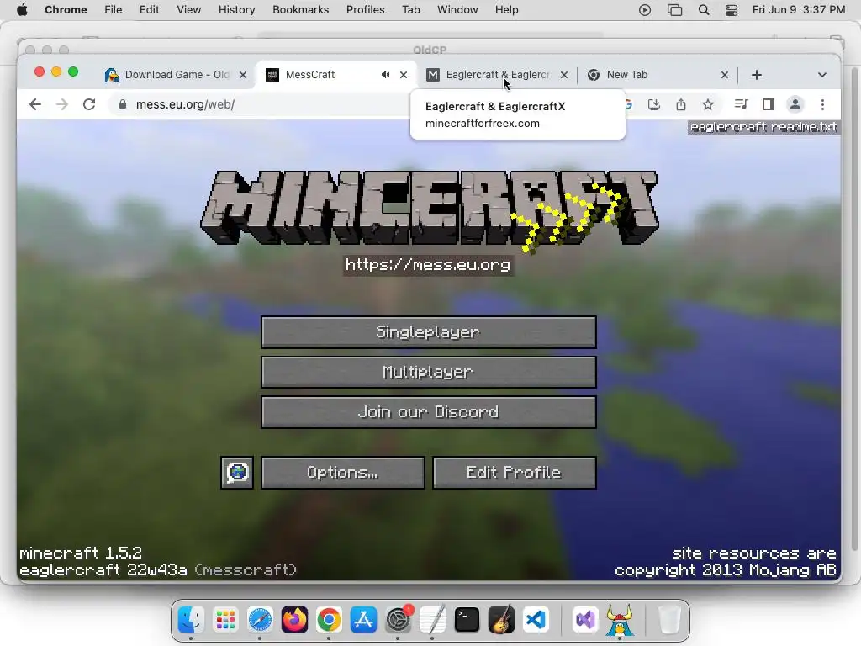Open System Settings from the dock
Screen dimensions: 861x646
coord(398,620)
